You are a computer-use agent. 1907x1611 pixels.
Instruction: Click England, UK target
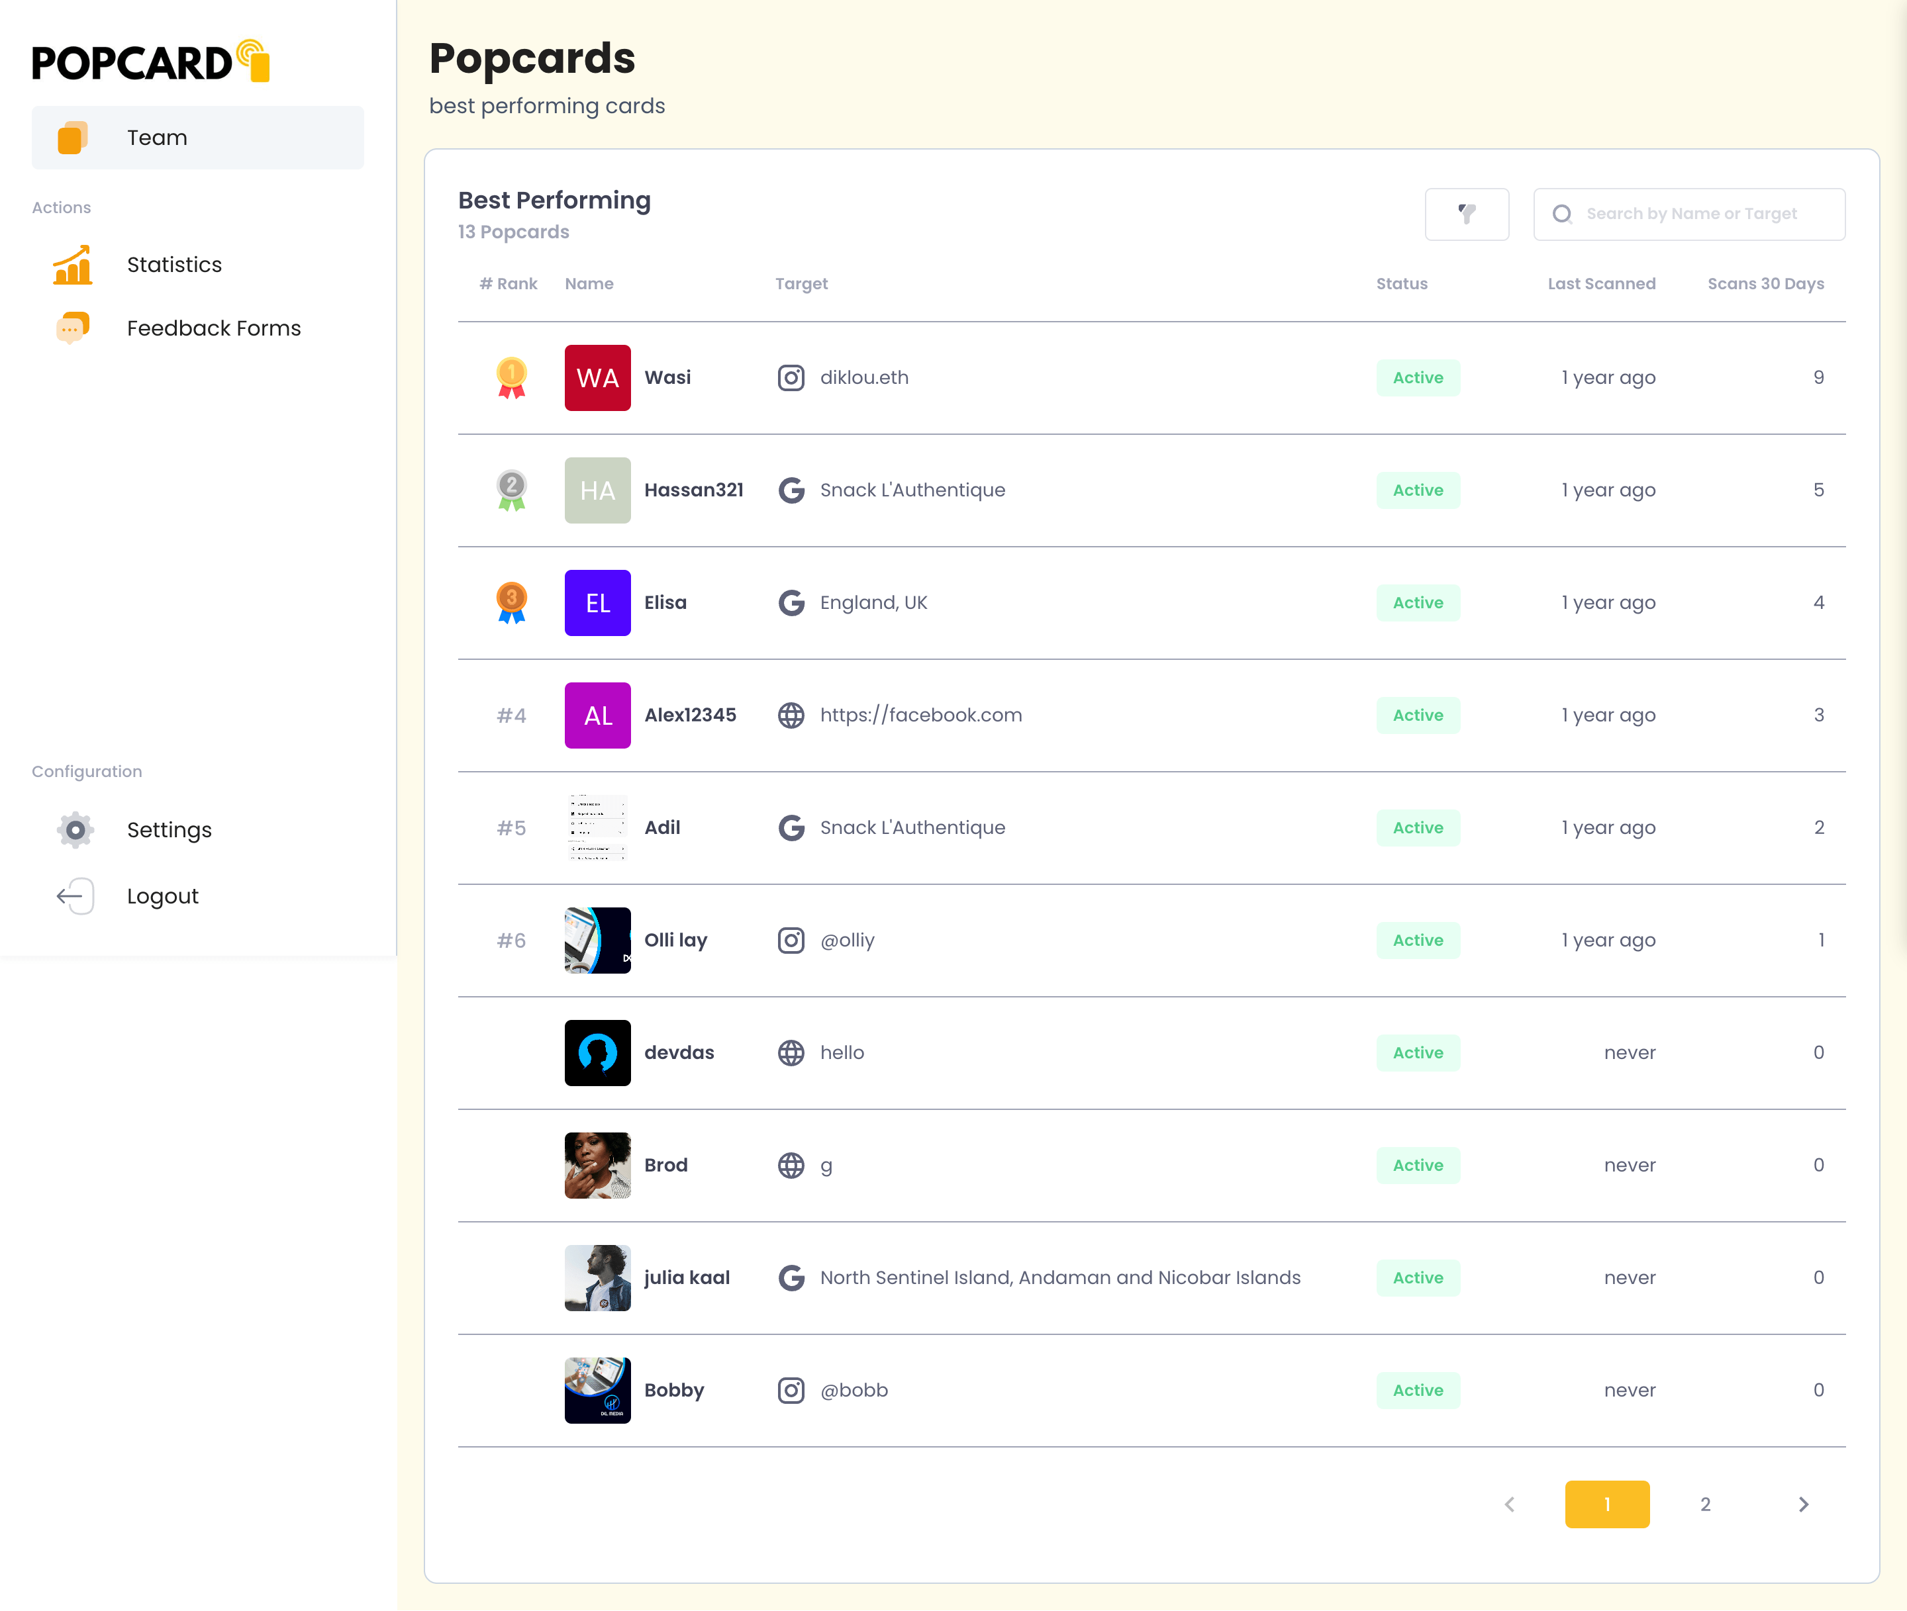(x=873, y=602)
